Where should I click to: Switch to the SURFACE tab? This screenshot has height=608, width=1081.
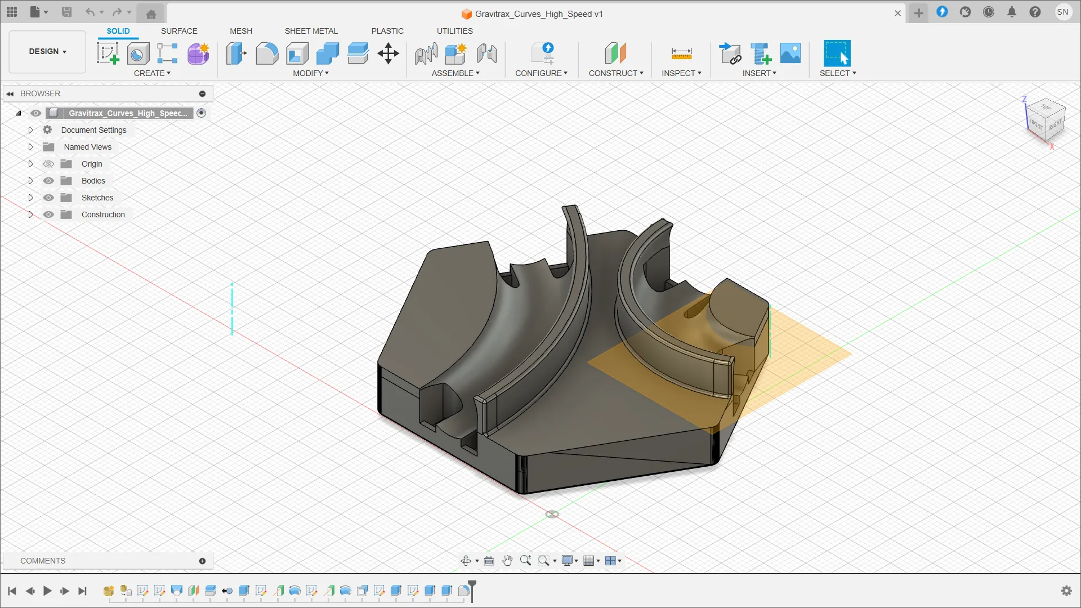coord(179,31)
